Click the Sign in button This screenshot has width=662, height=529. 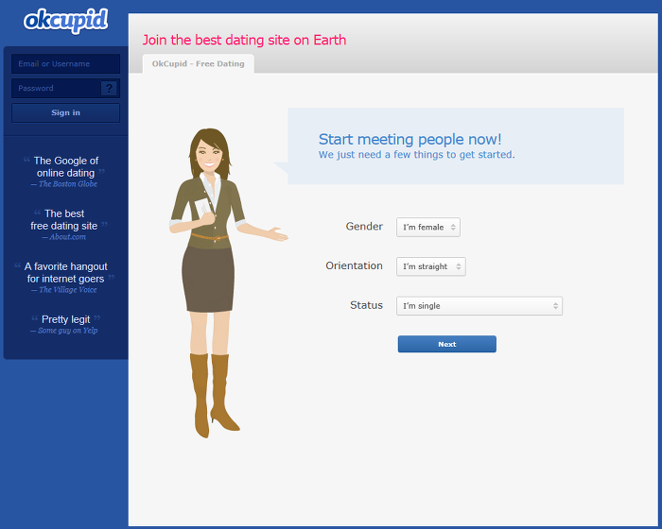(66, 112)
